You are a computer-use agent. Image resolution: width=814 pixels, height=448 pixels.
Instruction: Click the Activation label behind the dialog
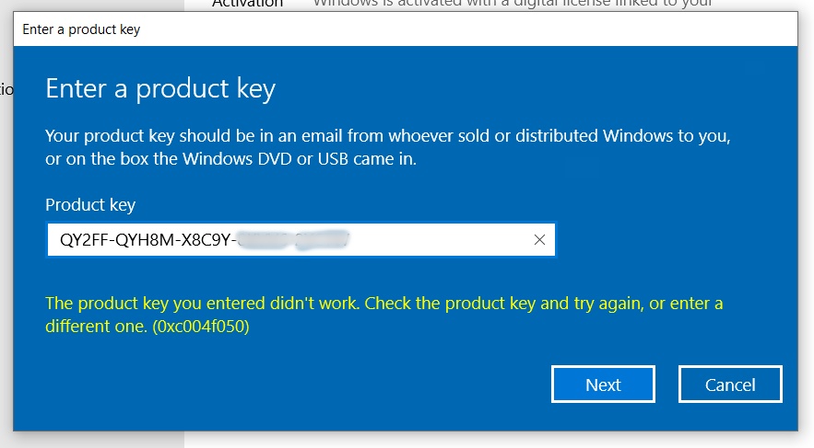(248, 5)
